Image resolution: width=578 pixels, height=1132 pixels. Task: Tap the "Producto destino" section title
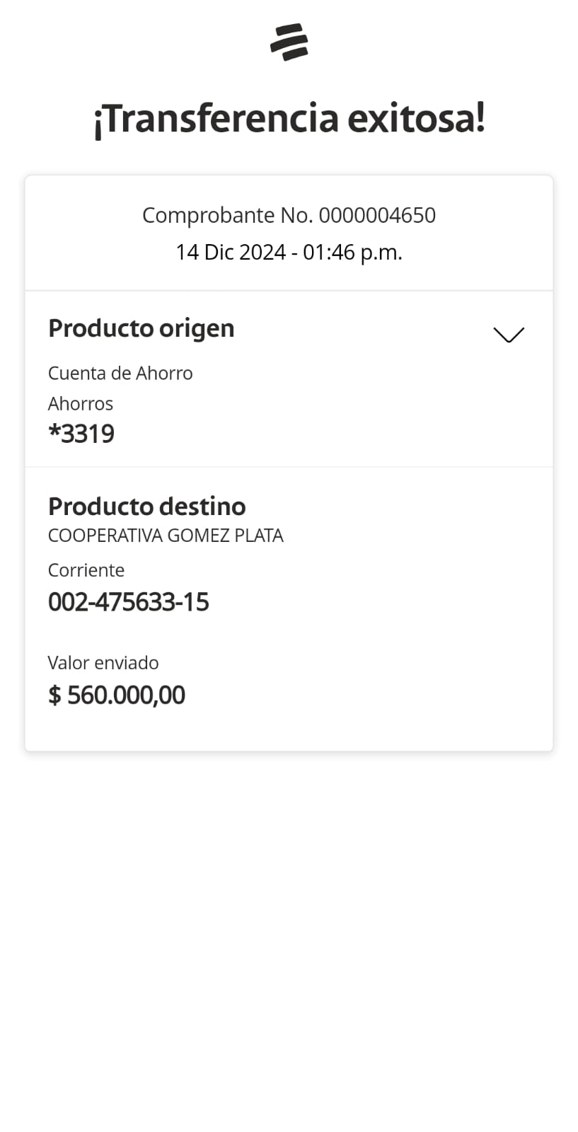click(146, 507)
